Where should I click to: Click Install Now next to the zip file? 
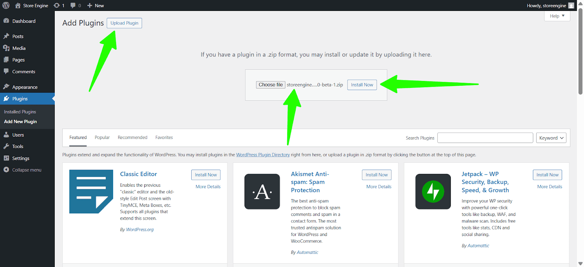[x=362, y=85]
